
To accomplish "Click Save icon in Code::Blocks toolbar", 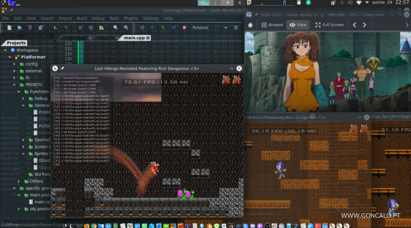I will click(x=30, y=28).
